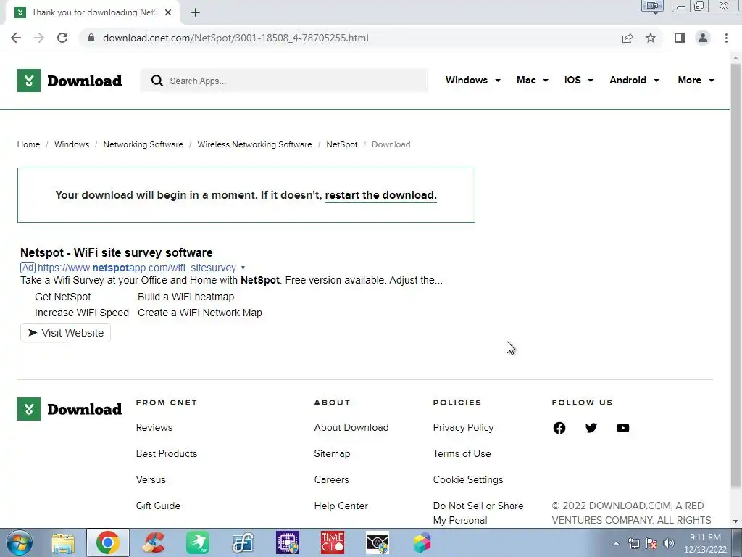Open the Netspot WiFi site survey ad title

(x=117, y=252)
